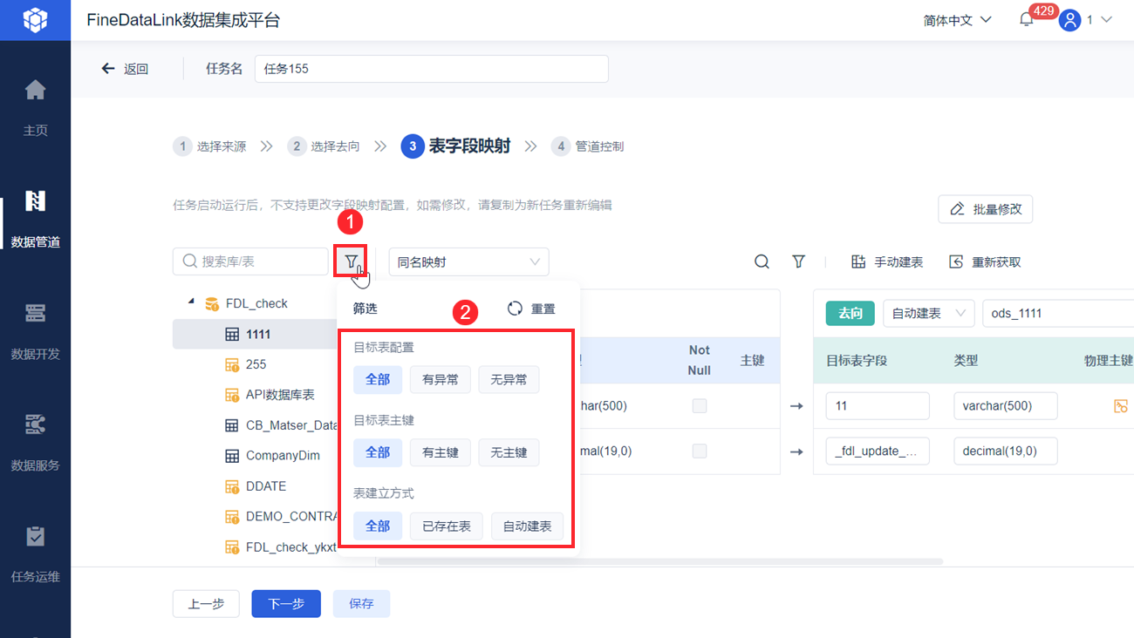
Task: Click the CompanyDim table icon
Action: point(232,456)
